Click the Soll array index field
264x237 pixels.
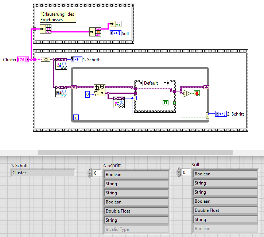click(x=186, y=172)
